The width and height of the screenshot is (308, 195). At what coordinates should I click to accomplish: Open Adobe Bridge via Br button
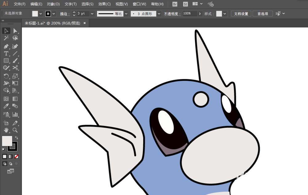175,4
